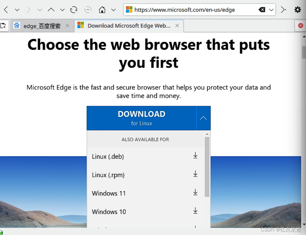
Task: Click the page scrollbar up arrow
Action: coord(304,36)
